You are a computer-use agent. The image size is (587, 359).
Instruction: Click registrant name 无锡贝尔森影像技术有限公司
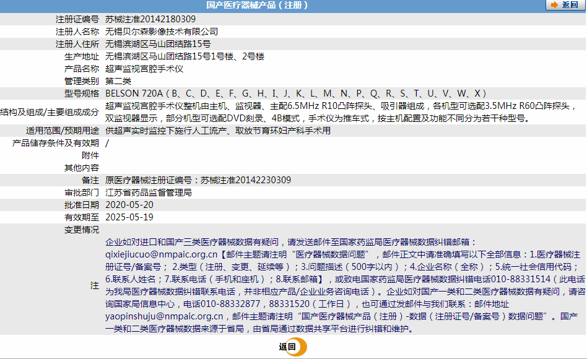point(162,32)
